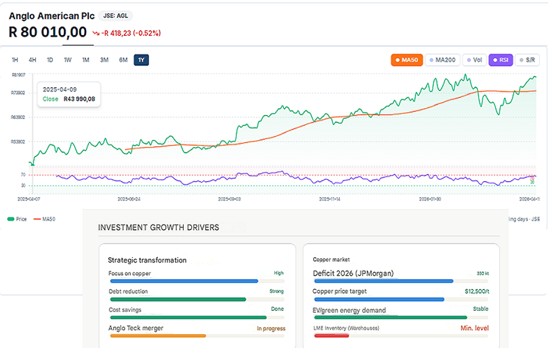Click the Anglo American Plc title
Screen dimensions: 557x348
coord(52,16)
